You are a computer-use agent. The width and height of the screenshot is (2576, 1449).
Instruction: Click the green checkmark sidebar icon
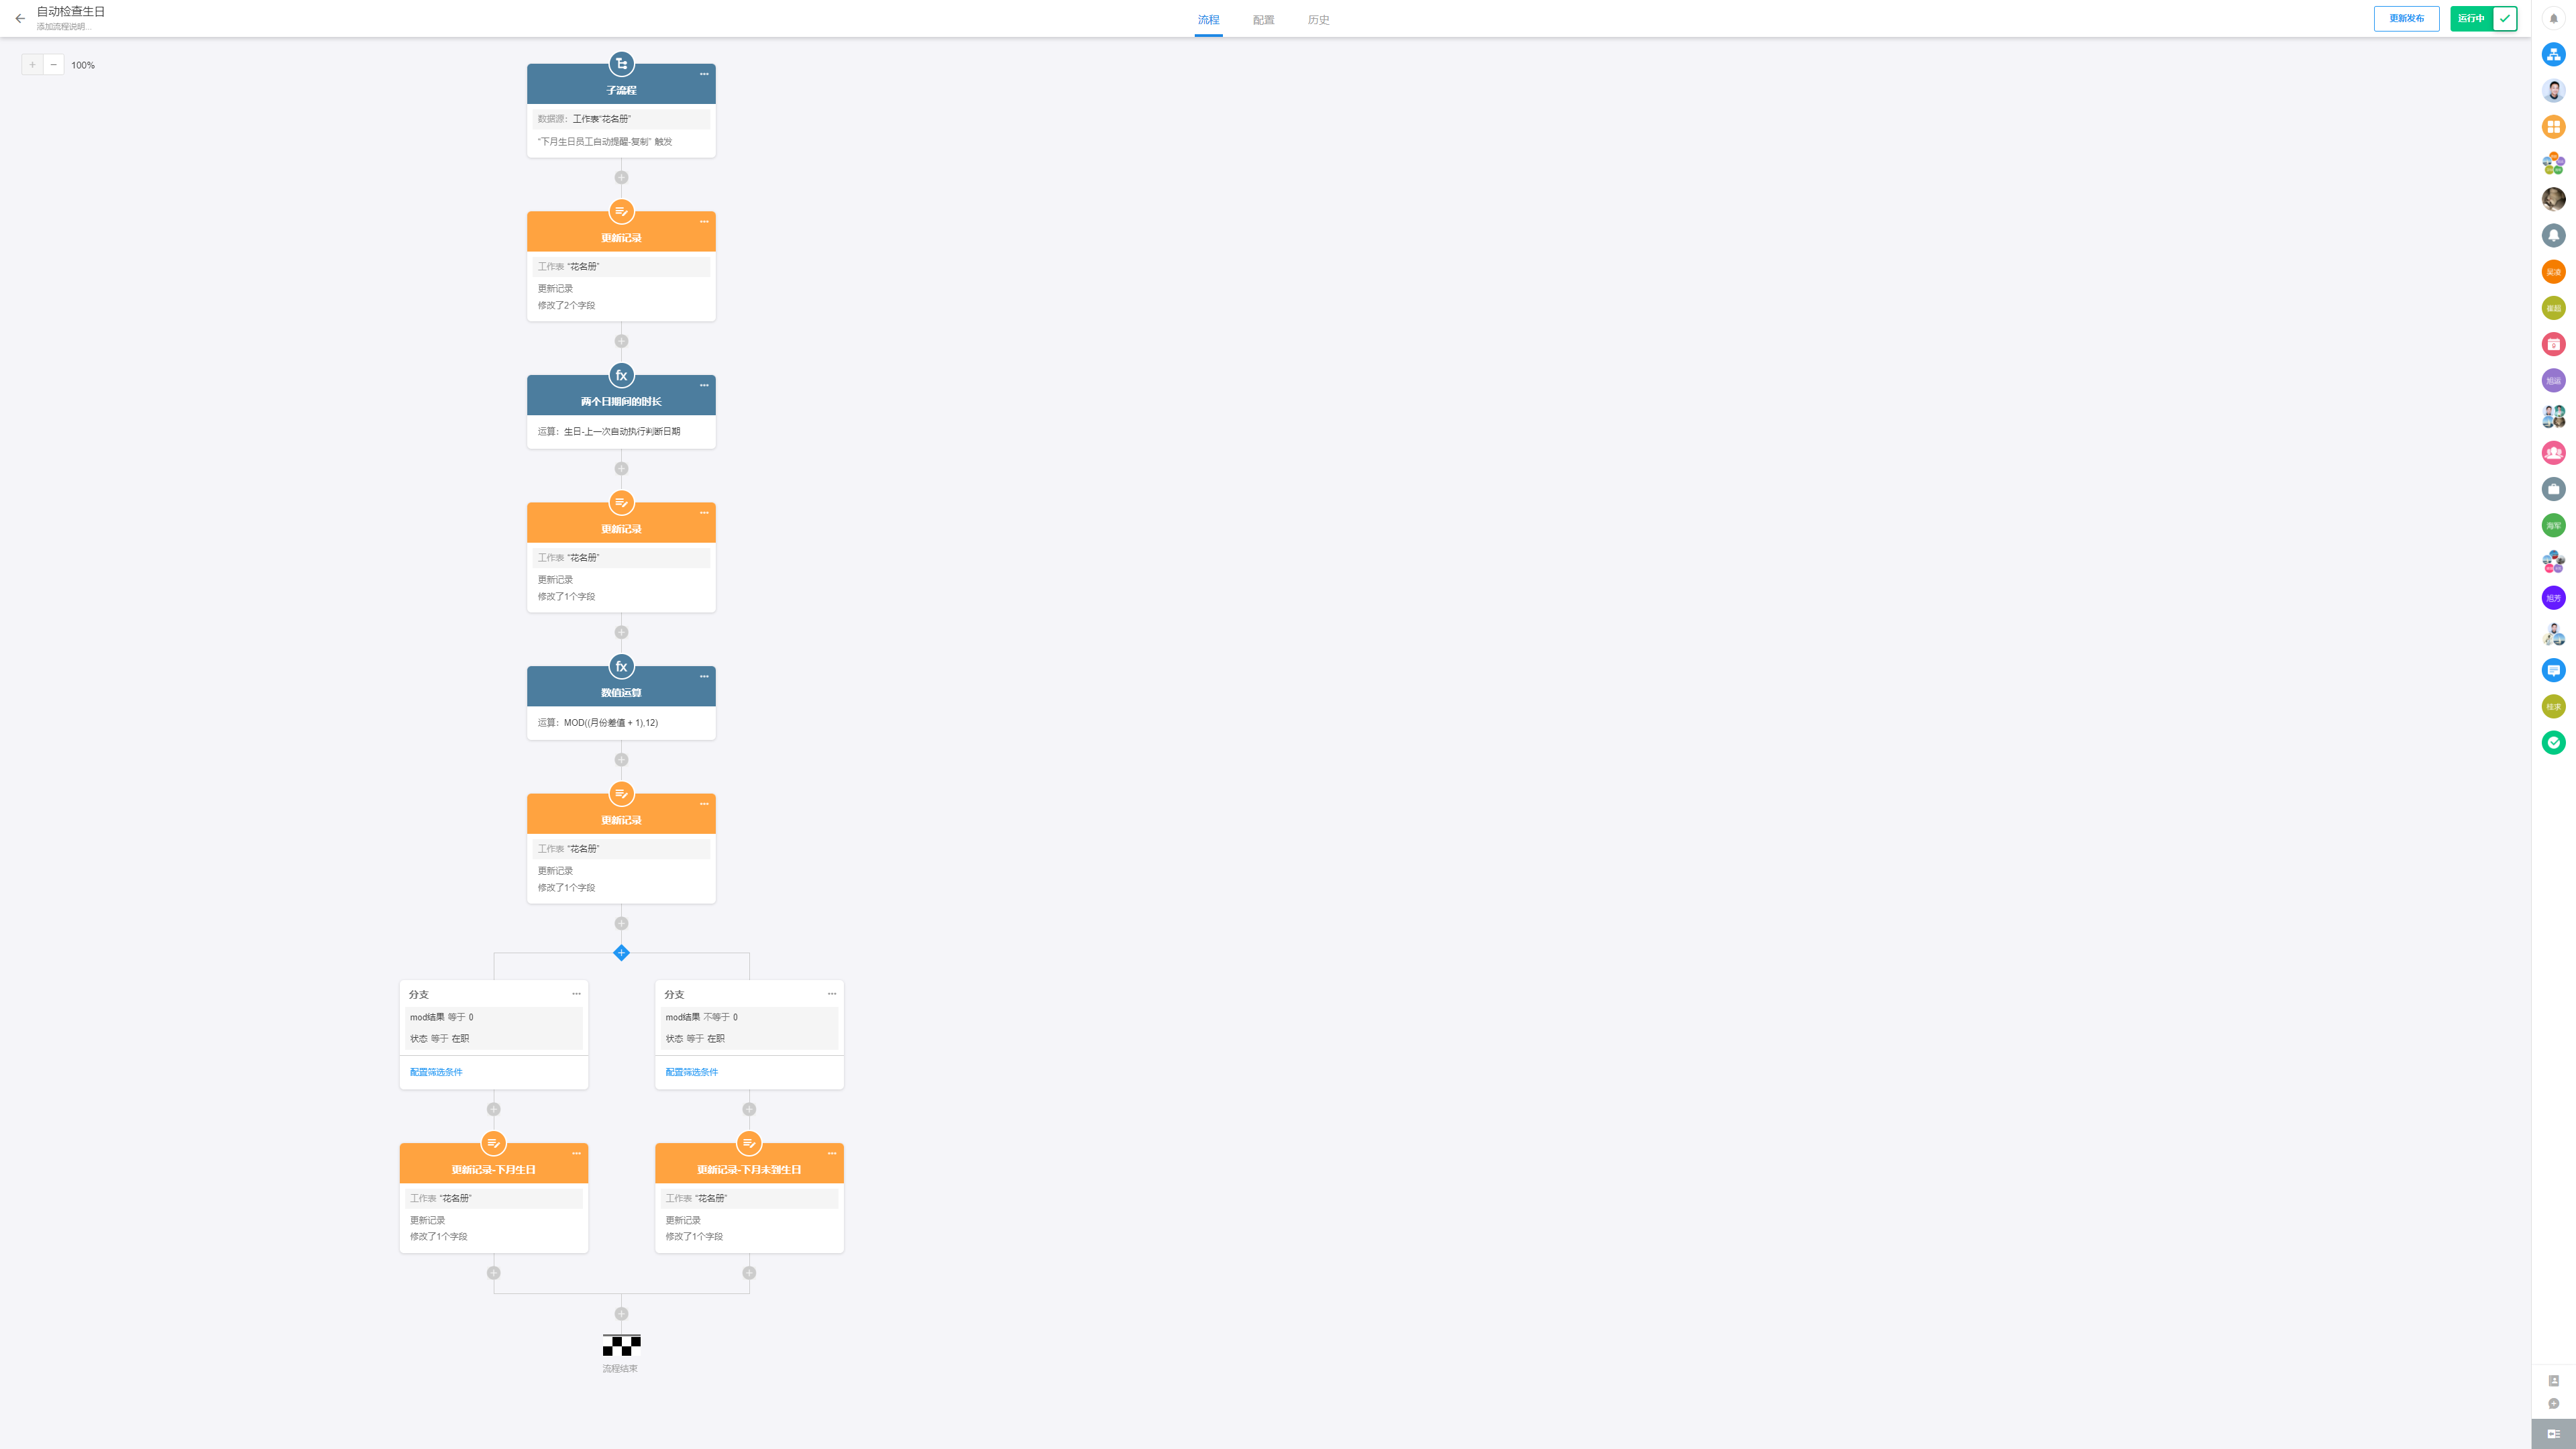tap(2553, 743)
